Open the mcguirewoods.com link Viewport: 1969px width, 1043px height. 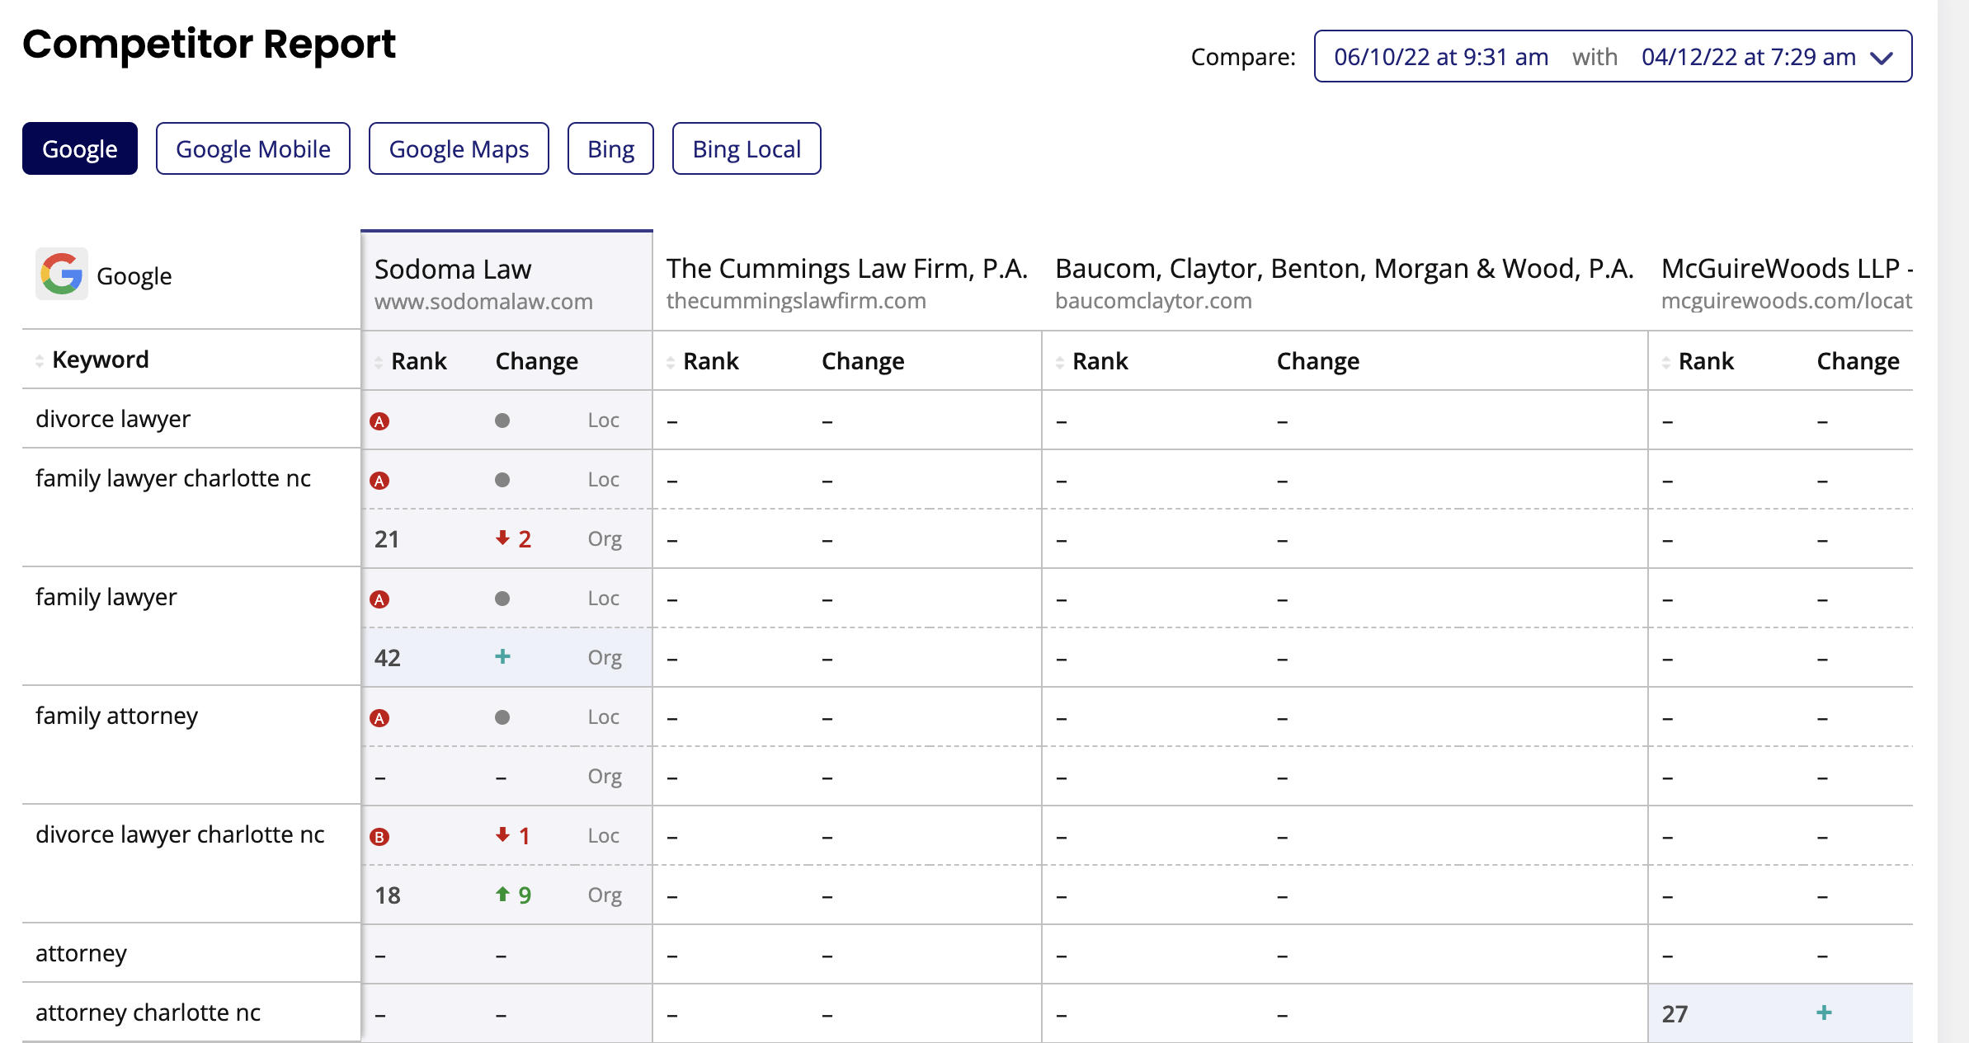click(1786, 301)
